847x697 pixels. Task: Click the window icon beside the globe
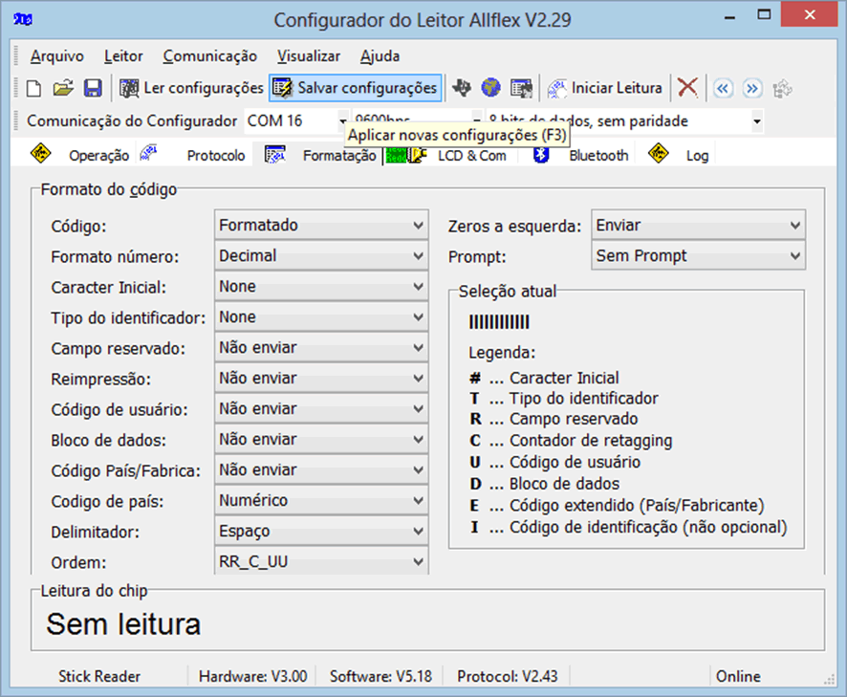[x=521, y=88]
